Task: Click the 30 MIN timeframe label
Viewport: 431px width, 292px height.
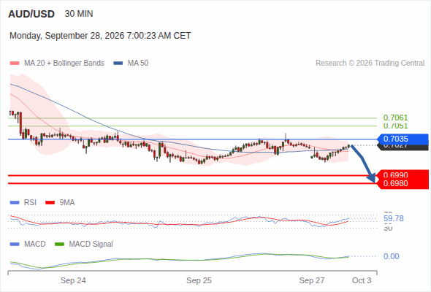Action: (x=79, y=14)
